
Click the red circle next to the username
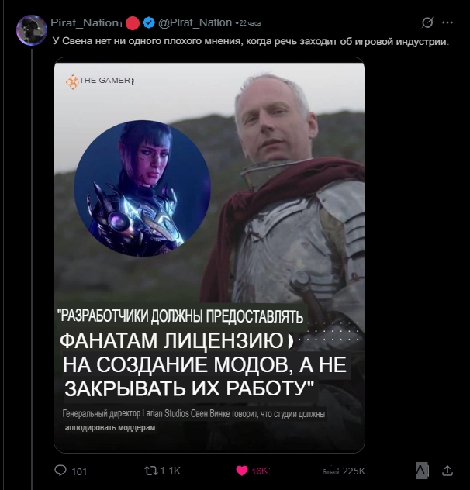click(x=133, y=23)
